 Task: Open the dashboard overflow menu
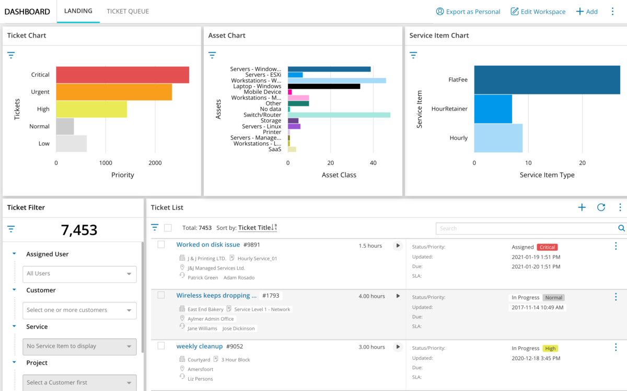[x=613, y=11]
